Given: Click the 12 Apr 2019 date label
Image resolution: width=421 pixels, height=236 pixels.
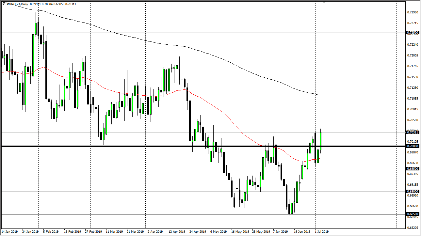Looking at the screenshot, I should point(177,232).
